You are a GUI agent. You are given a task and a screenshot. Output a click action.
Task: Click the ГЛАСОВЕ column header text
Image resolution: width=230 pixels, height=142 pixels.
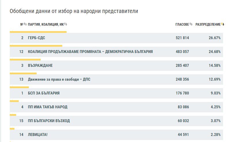pos(182,24)
